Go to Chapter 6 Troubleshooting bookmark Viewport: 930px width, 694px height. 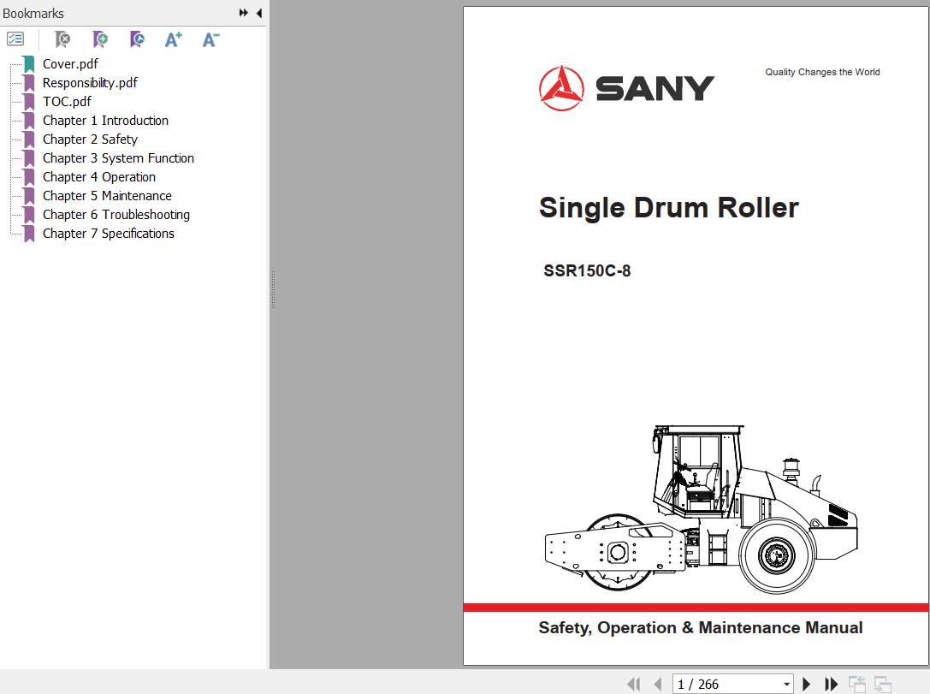pyautogui.click(x=116, y=215)
